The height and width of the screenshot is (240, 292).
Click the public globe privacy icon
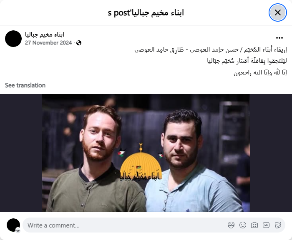79,43
